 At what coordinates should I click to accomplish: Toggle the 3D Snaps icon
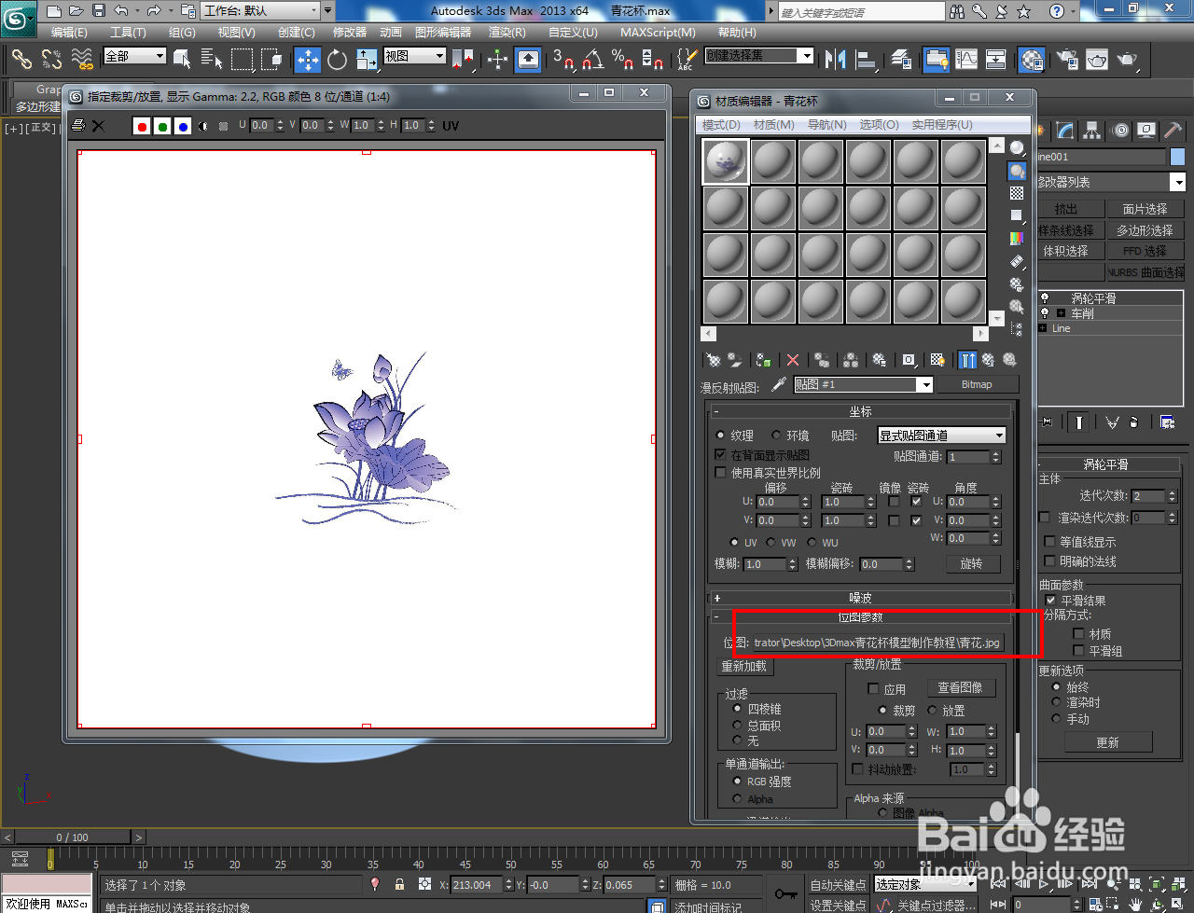pos(563,60)
